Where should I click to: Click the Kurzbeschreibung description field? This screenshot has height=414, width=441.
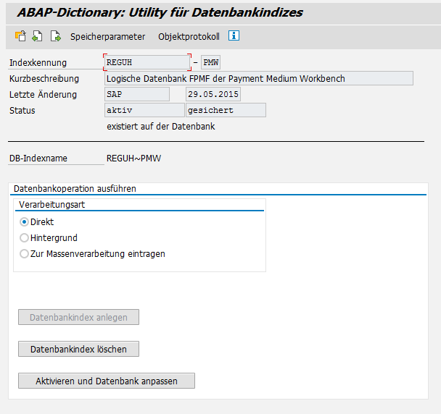[x=258, y=79]
